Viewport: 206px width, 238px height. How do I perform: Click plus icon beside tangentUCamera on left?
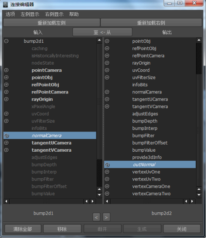(x=6, y=143)
